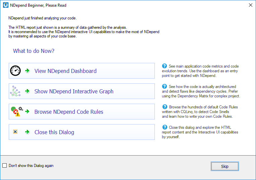
Task: Click the 'Don't show this Dialog again' label
Action: [x=31, y=166]
